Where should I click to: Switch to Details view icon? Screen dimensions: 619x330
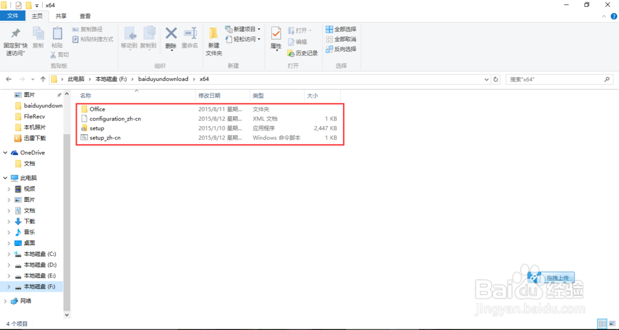pos(602,324)
